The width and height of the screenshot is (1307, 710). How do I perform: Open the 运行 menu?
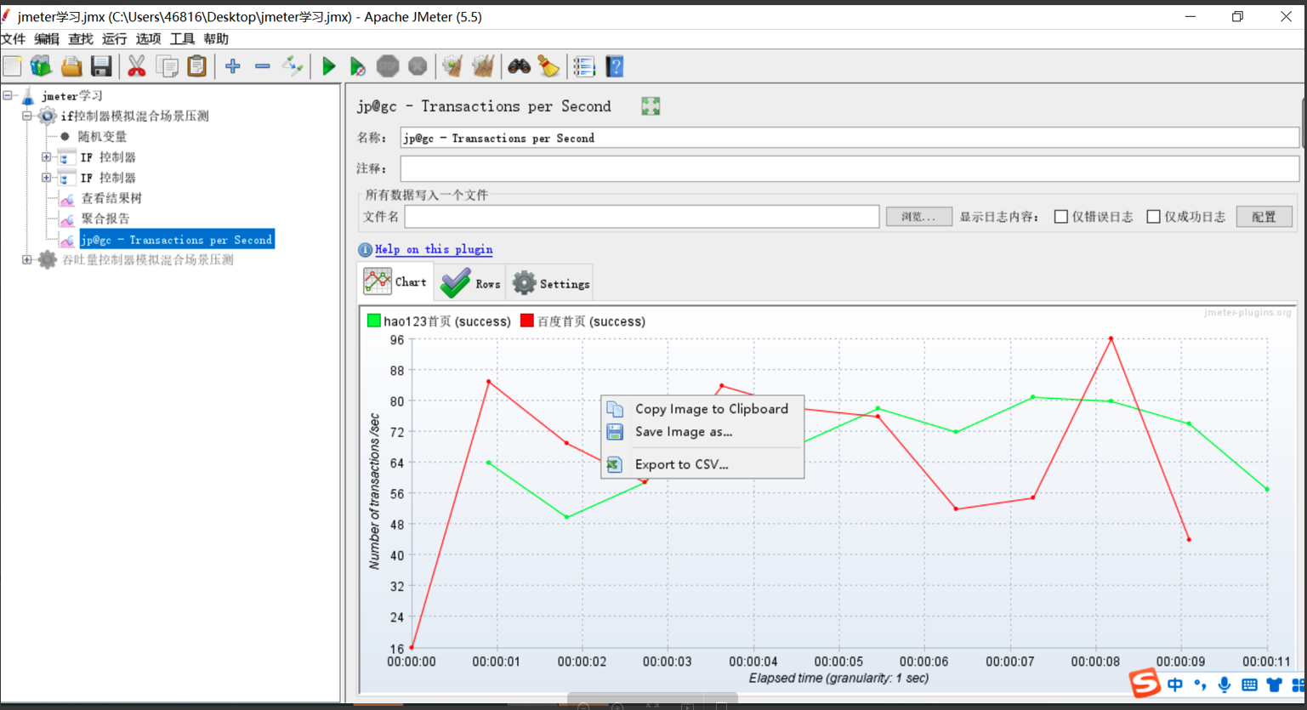tap(115, 39)
